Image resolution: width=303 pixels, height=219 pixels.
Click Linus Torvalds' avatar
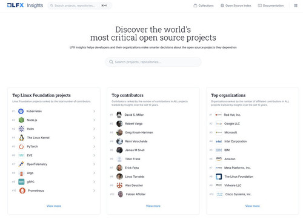coord(119,177)
